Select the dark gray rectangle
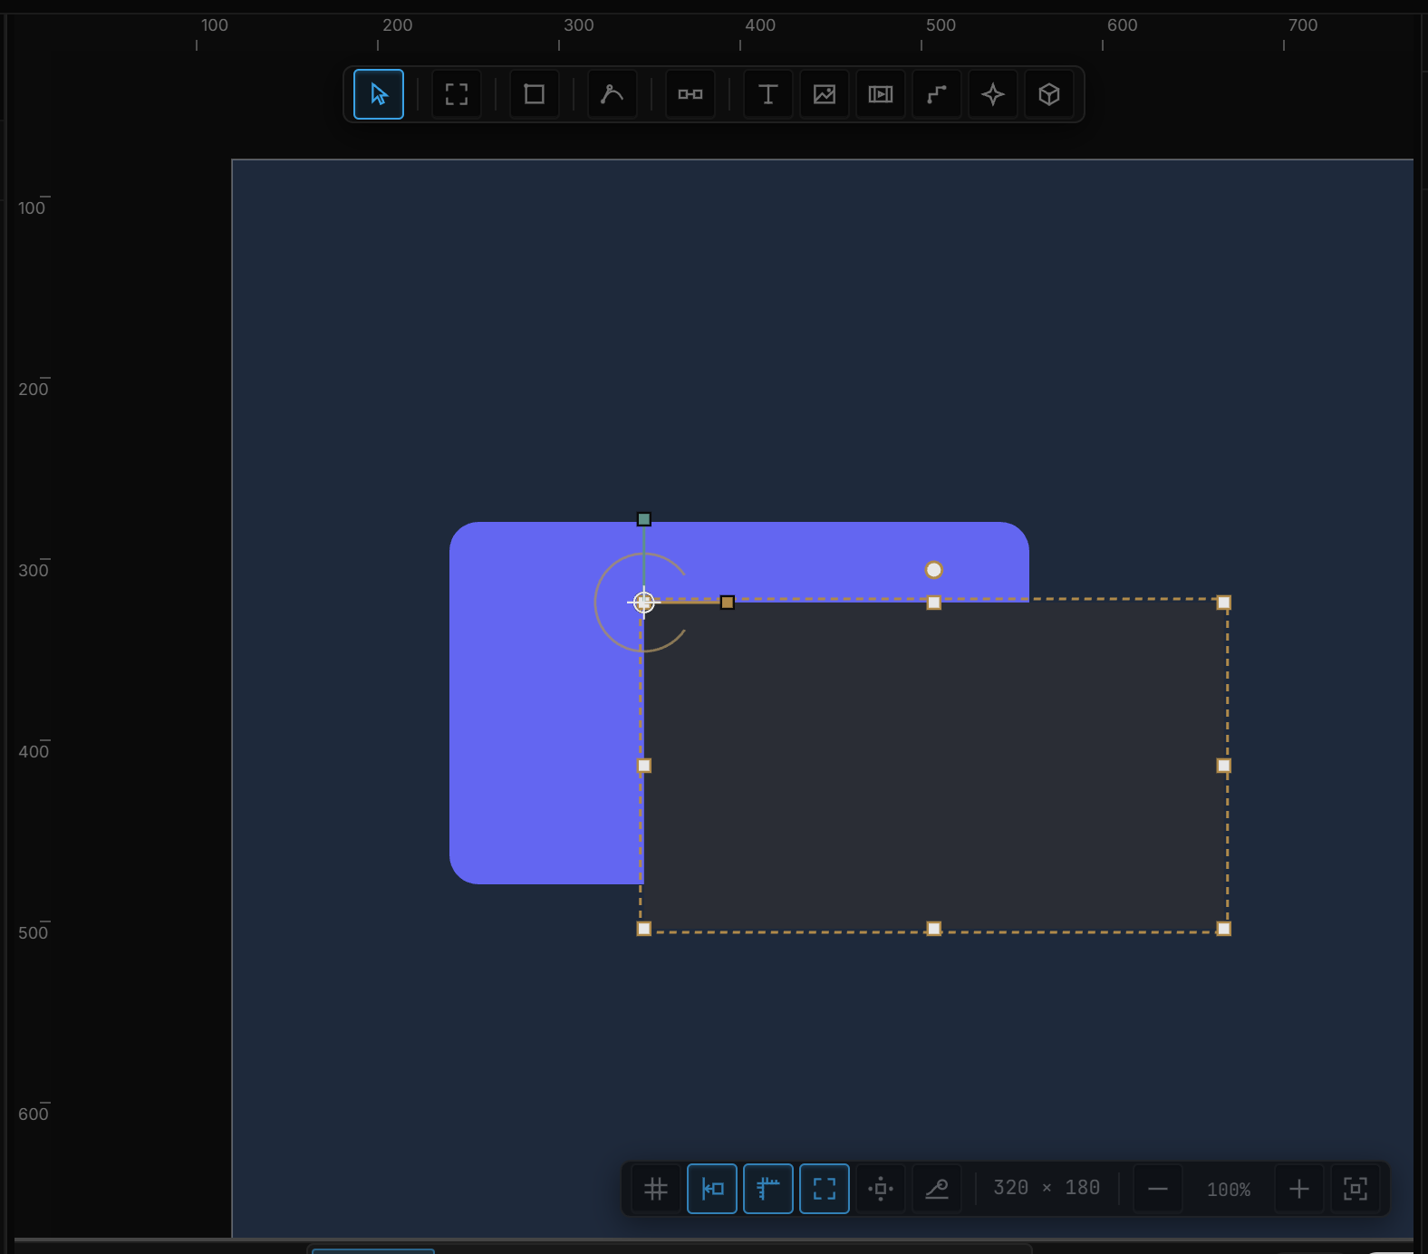1428x1254 pixels. tap(934, 766)
